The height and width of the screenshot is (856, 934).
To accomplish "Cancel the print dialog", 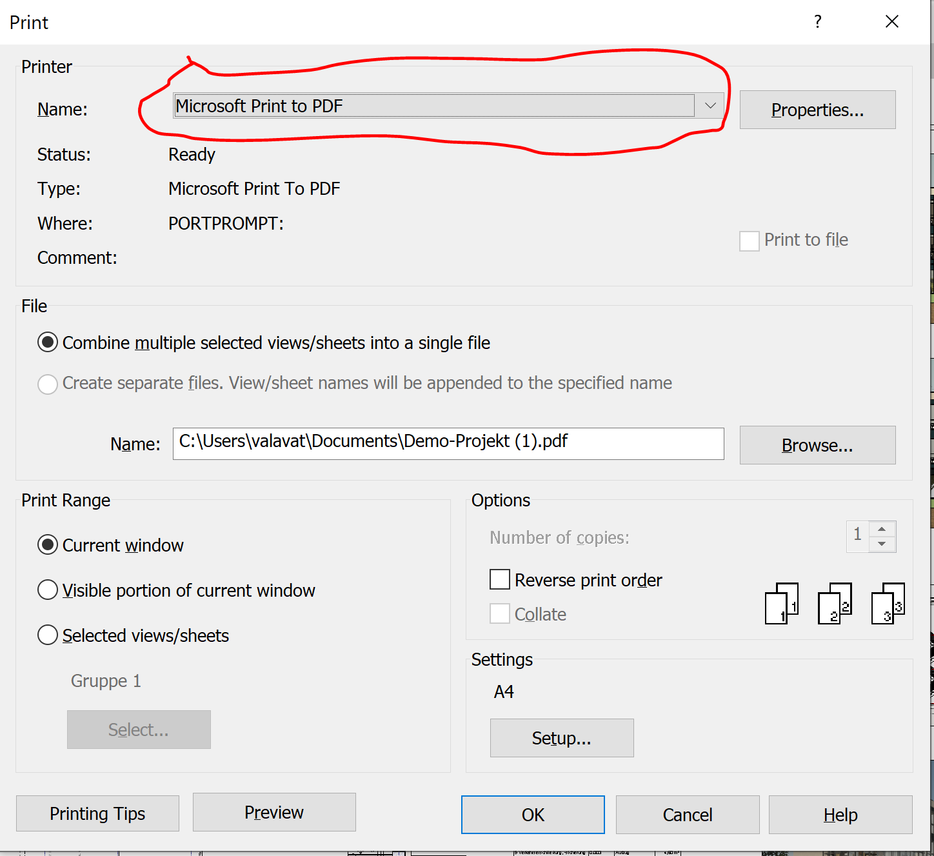I will pyautogui.click(x=687, y=814).
